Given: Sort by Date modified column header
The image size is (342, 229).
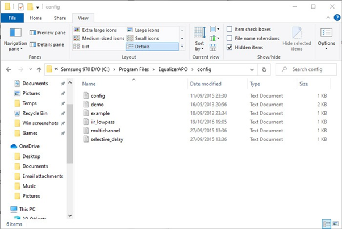Looking at the screenshot, I should pyautogui.click(x=217, y=84).
